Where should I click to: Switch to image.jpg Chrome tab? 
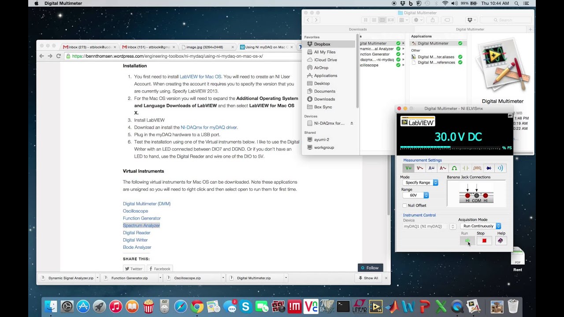tap(208, 47)
